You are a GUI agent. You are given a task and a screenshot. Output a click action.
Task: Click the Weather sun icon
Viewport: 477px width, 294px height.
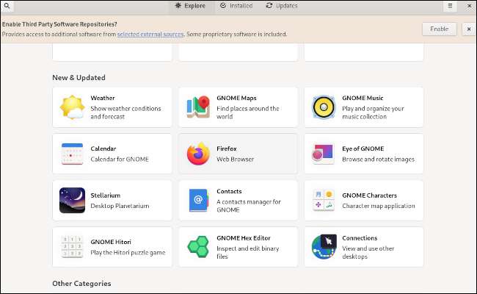72,107
